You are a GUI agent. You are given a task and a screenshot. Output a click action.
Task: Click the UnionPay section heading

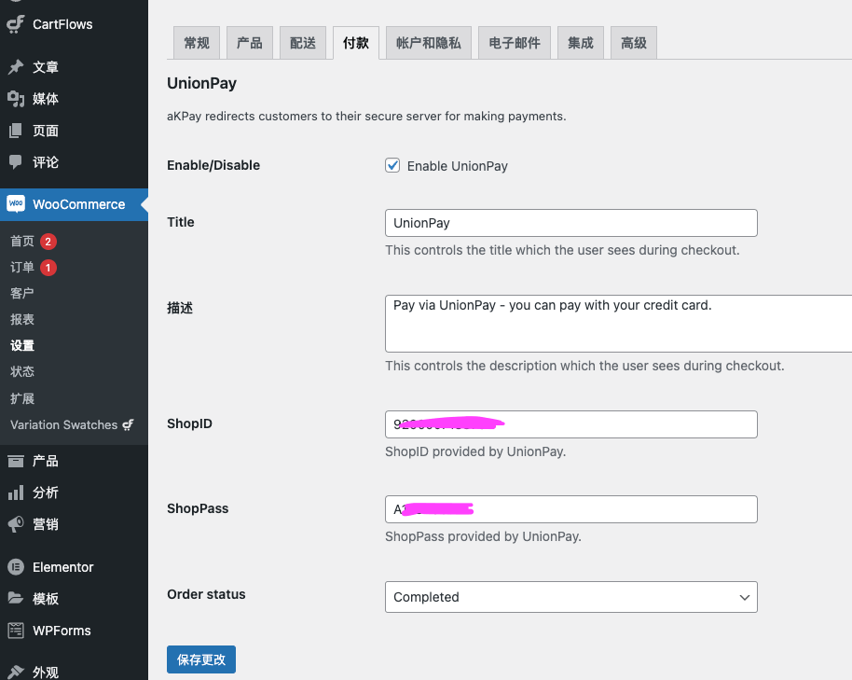(201, 83)
